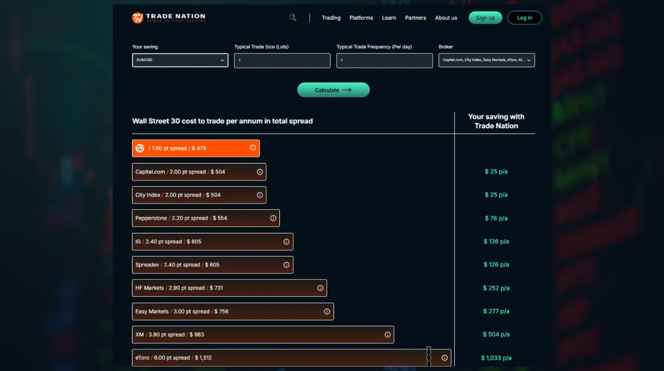Select the Trade Nation 1.90 pt spread bar
The width and height of the screenshot is (664, 371).
[x=196, y=148]
